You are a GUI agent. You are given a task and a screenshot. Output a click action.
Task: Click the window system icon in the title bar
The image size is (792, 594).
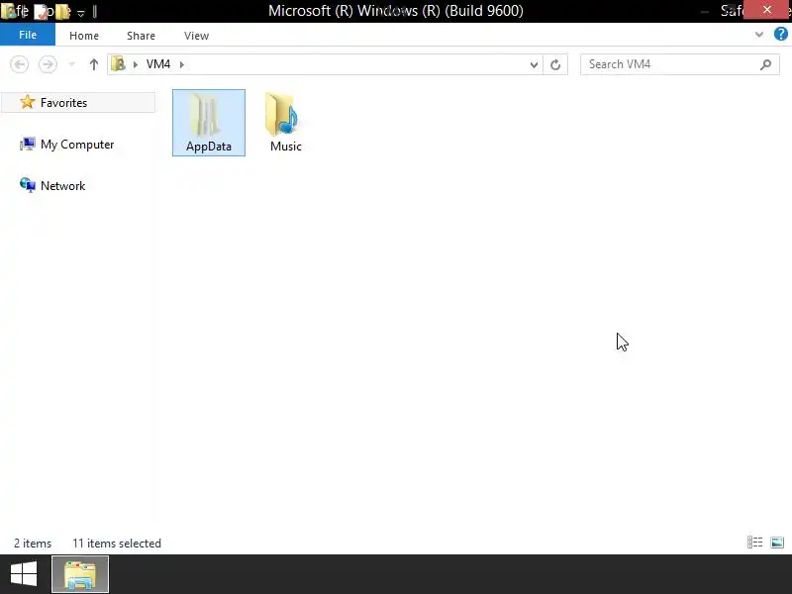pos(9,11)
